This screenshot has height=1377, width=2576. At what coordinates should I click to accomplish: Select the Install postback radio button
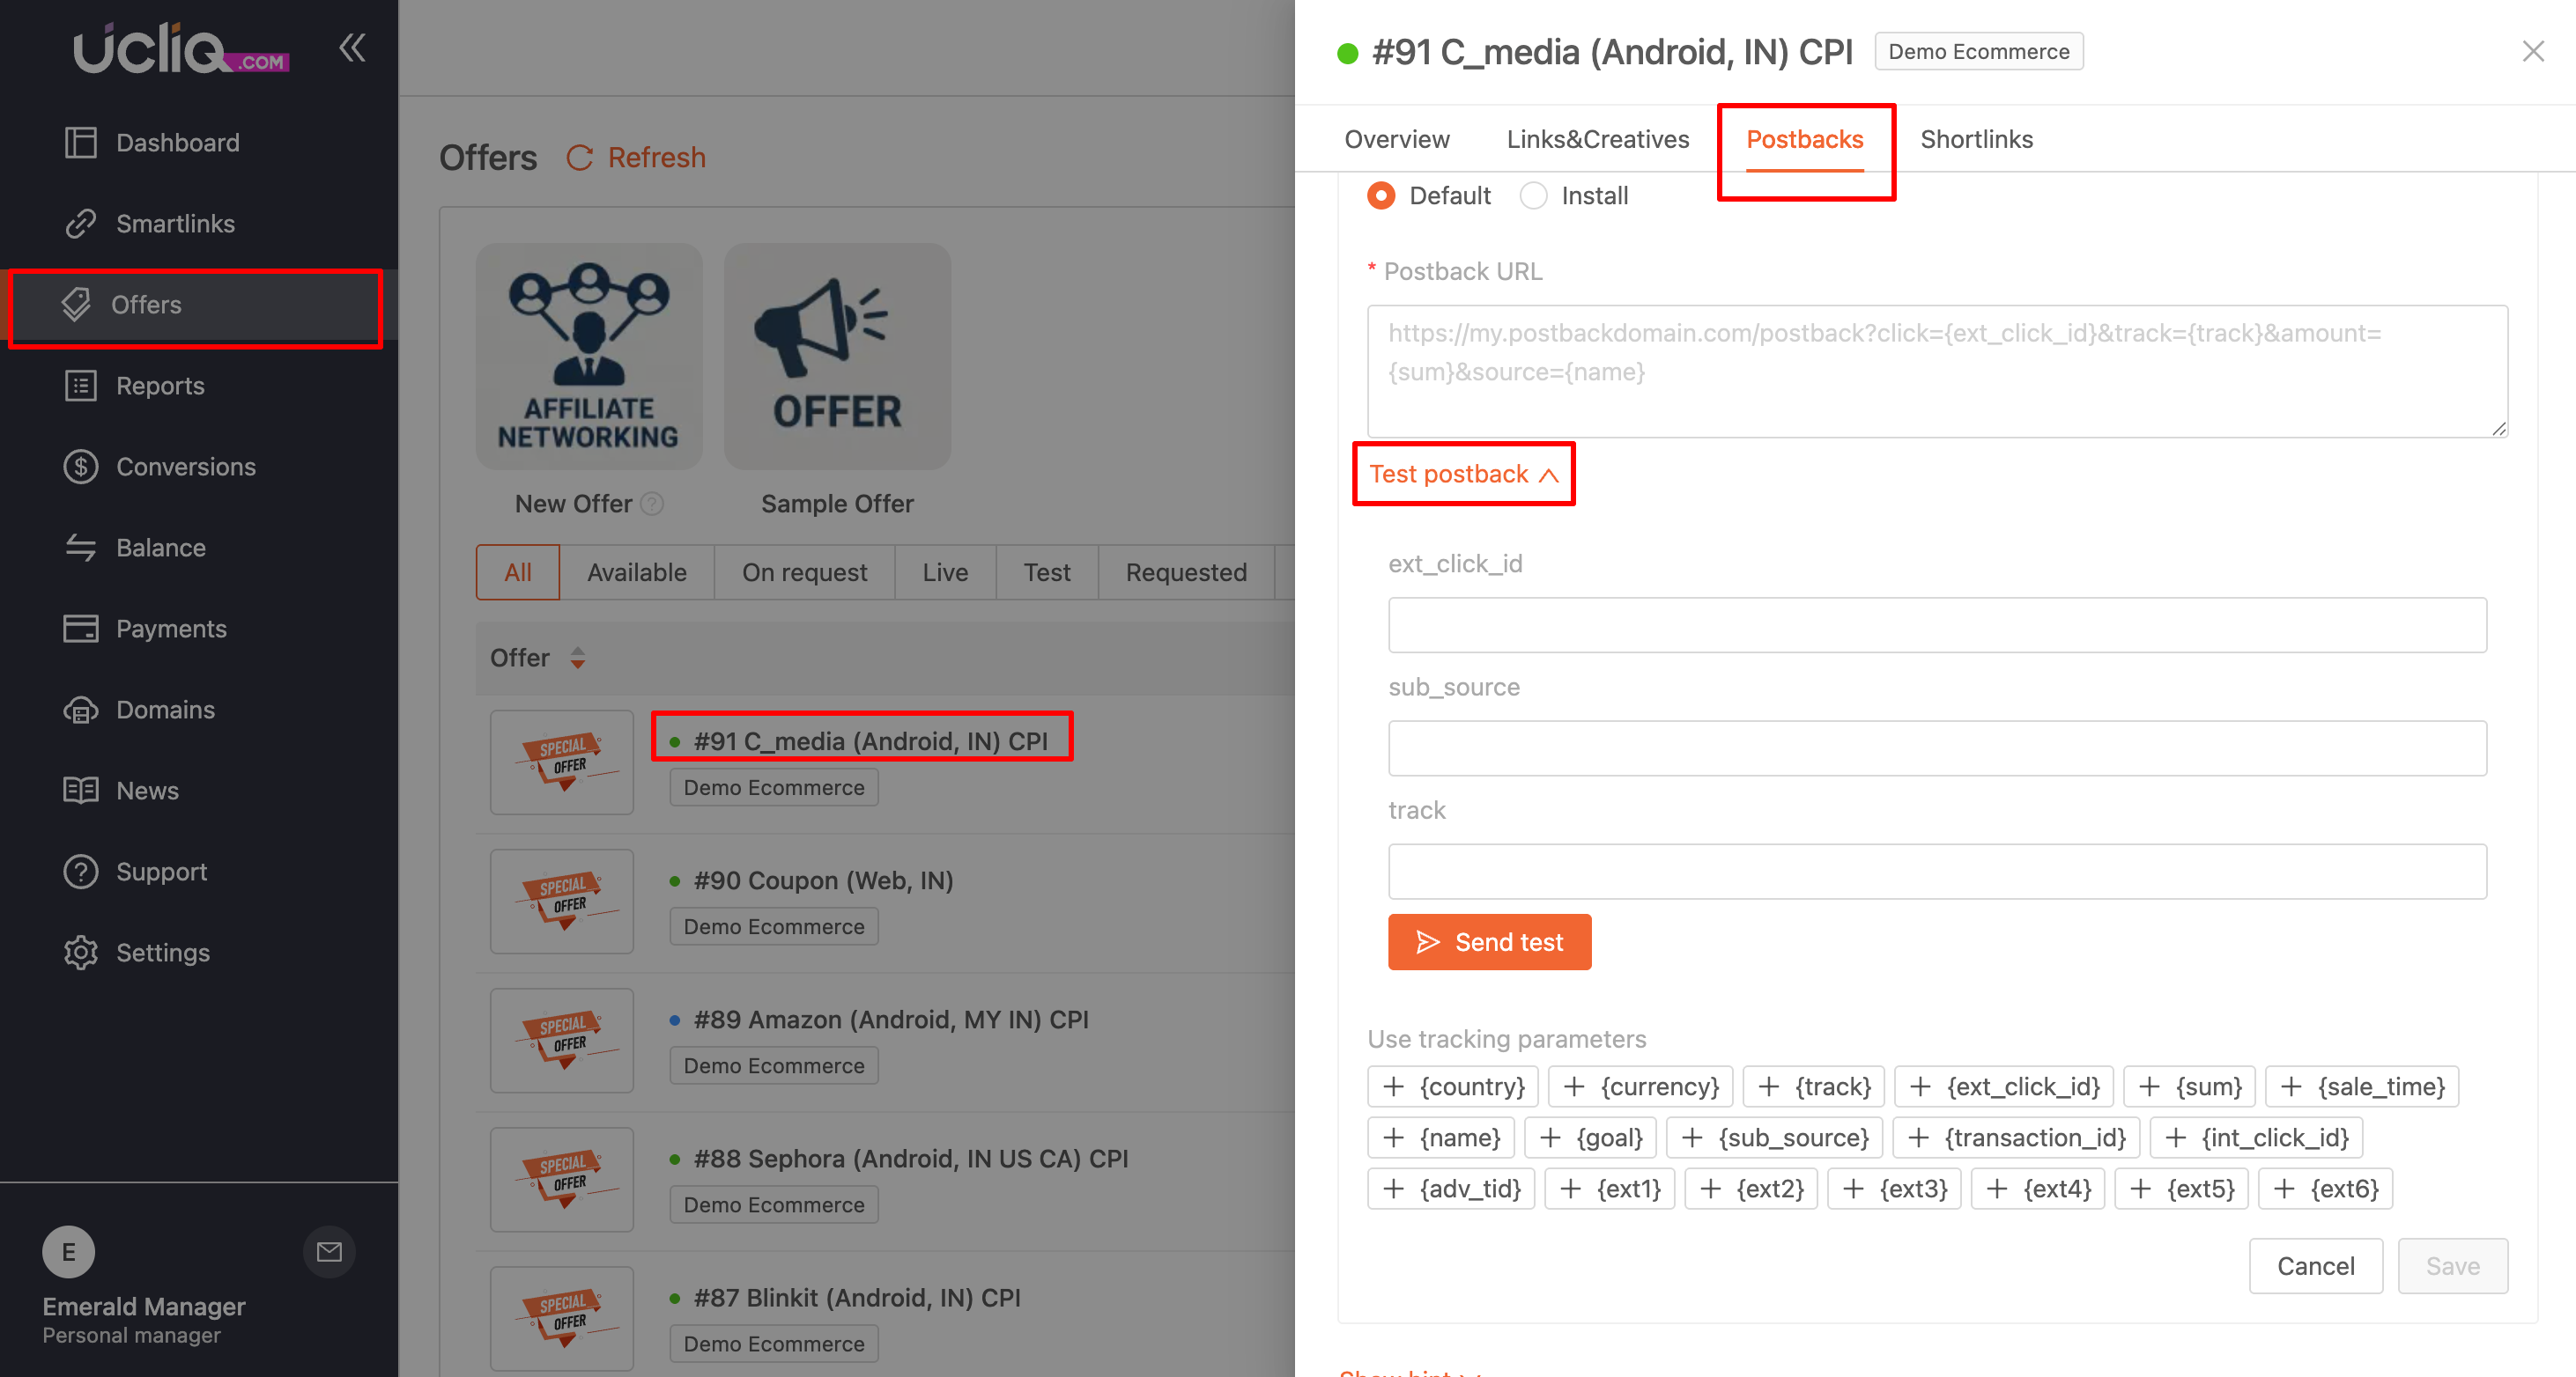[1533, 195]
